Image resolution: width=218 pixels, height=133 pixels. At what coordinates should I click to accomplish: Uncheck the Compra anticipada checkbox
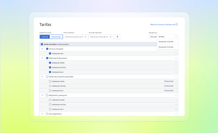point(47,49)
